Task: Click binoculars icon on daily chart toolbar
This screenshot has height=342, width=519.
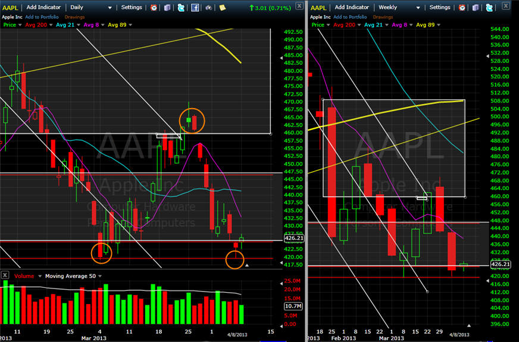Action: (208, 7)
